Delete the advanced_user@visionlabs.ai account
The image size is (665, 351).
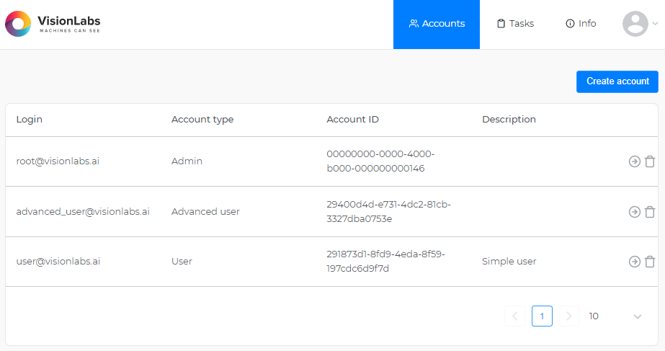tap(650, 212)
